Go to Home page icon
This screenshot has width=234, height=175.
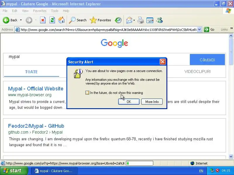(x=61, y=20)
